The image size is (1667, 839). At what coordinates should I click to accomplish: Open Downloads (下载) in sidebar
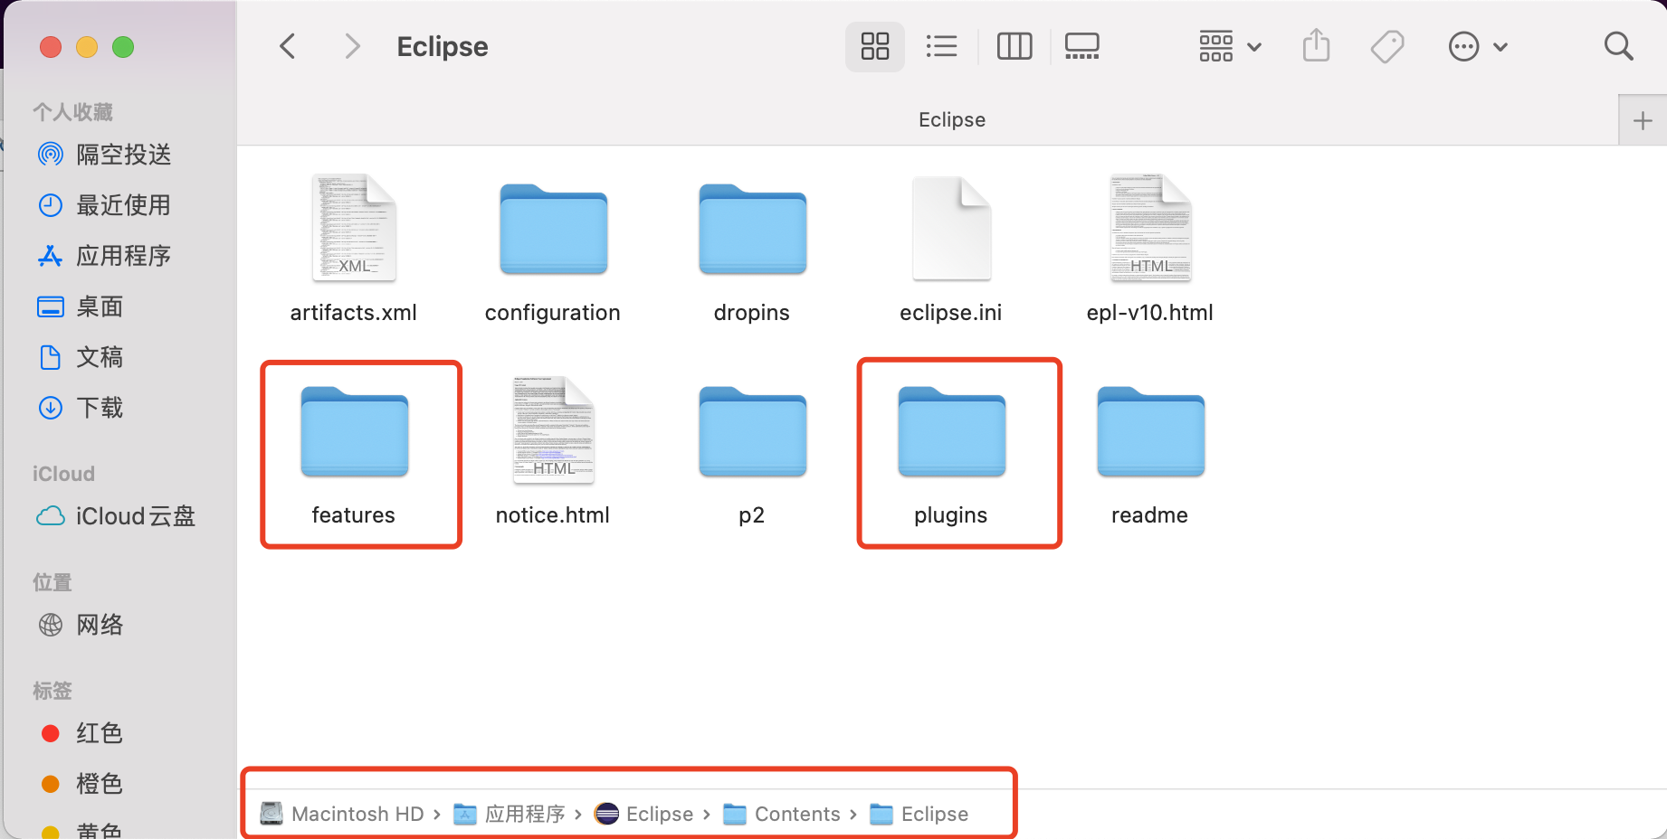tap(81, 408)
